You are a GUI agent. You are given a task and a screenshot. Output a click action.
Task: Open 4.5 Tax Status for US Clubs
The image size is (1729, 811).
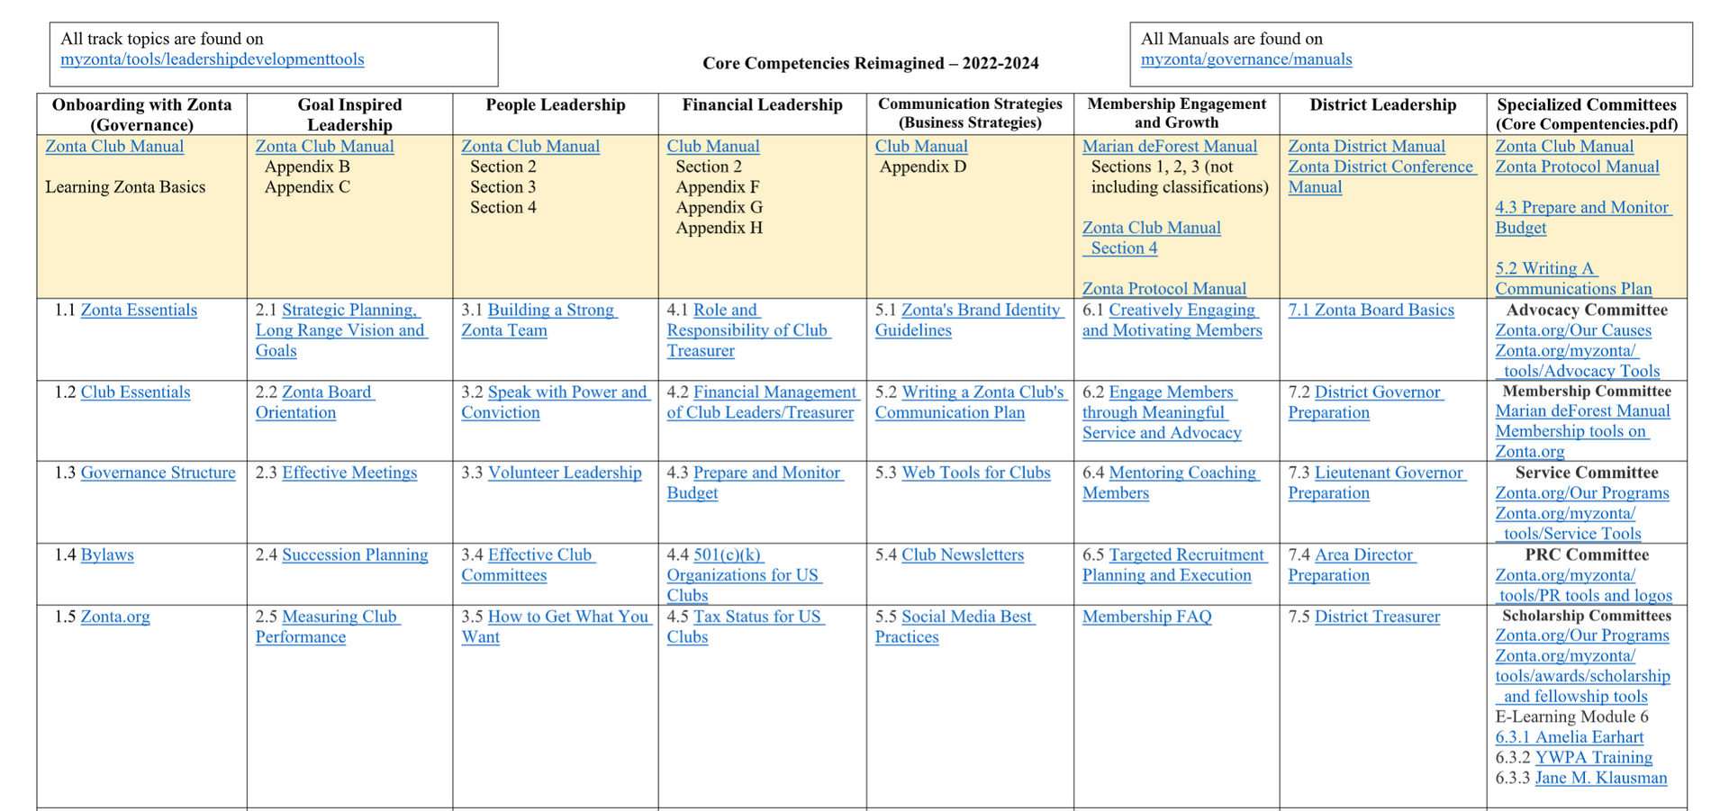pyautogui.click(x=746, y=627)
